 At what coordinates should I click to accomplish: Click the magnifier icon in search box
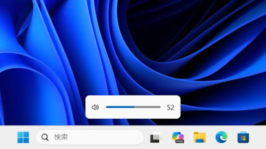coord(45,137)
